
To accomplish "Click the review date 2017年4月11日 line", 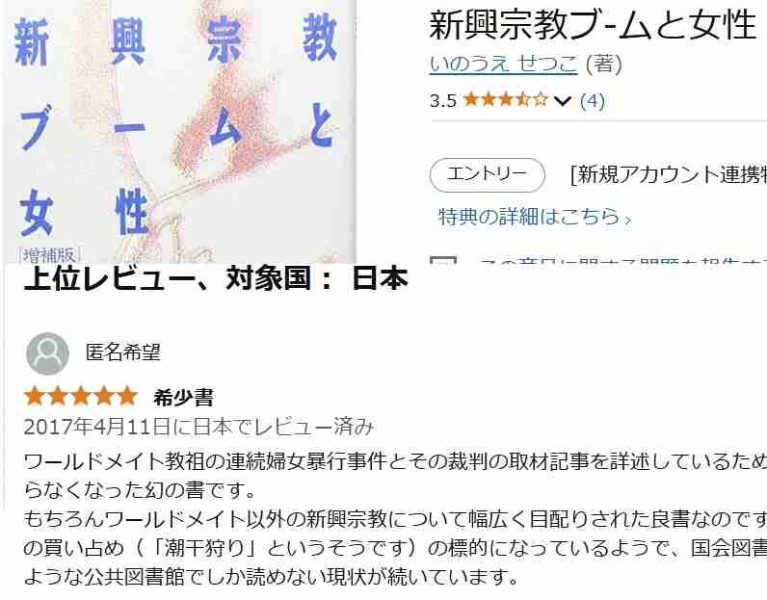I will tap(198, 427).
